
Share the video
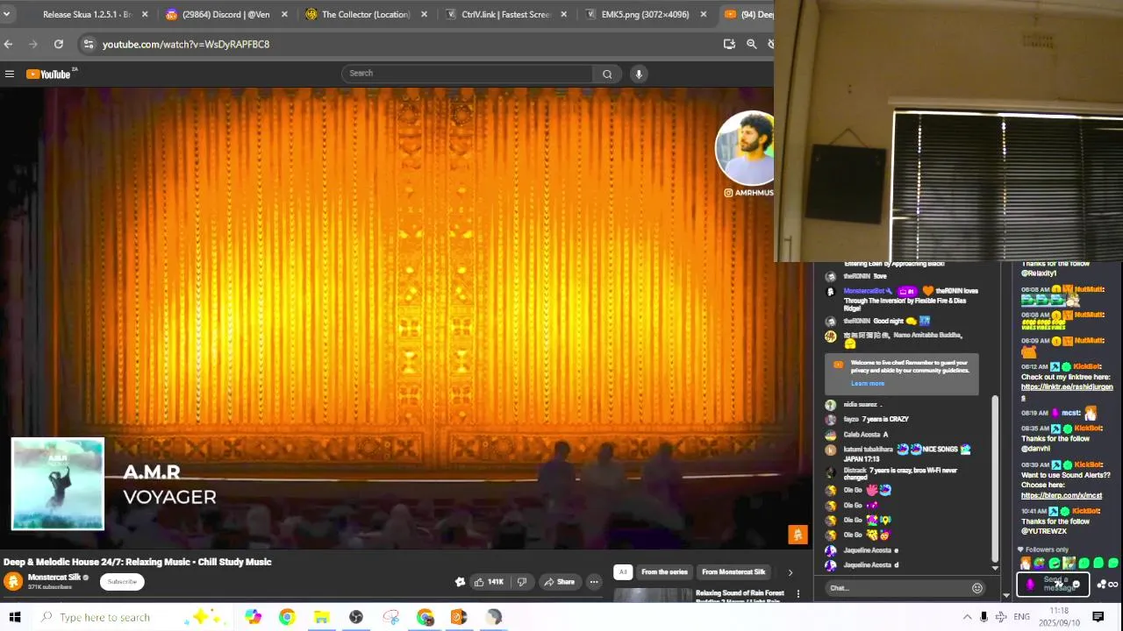tap(559, 582)
